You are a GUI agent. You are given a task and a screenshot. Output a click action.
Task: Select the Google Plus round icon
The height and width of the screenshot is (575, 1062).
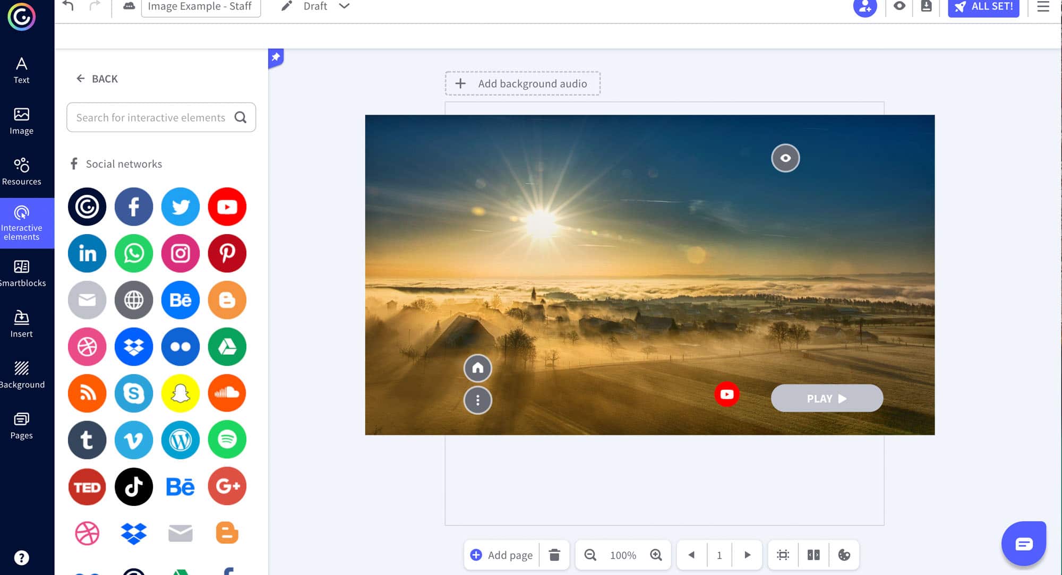(x=227, y=486)
